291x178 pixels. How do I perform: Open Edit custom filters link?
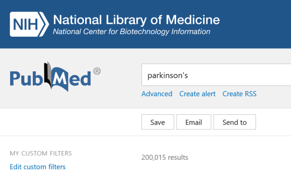(38, 167)
